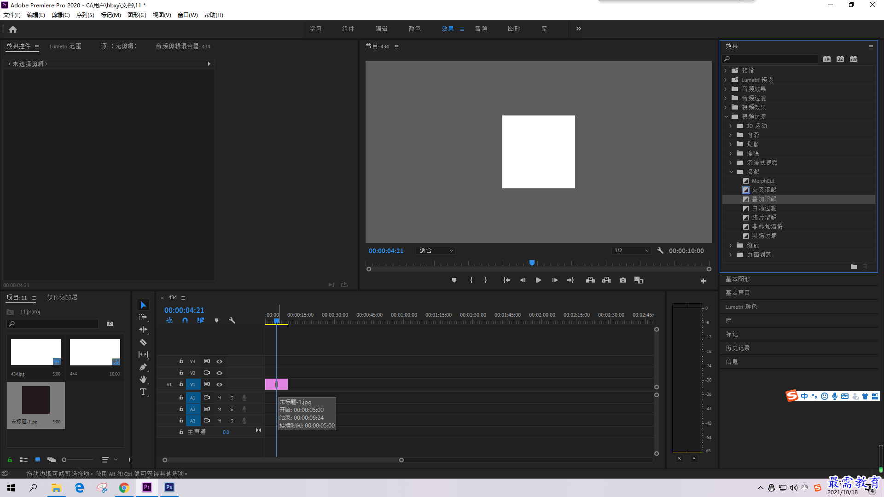
Task: Select the Razor tool
Action: pos(143,342)
